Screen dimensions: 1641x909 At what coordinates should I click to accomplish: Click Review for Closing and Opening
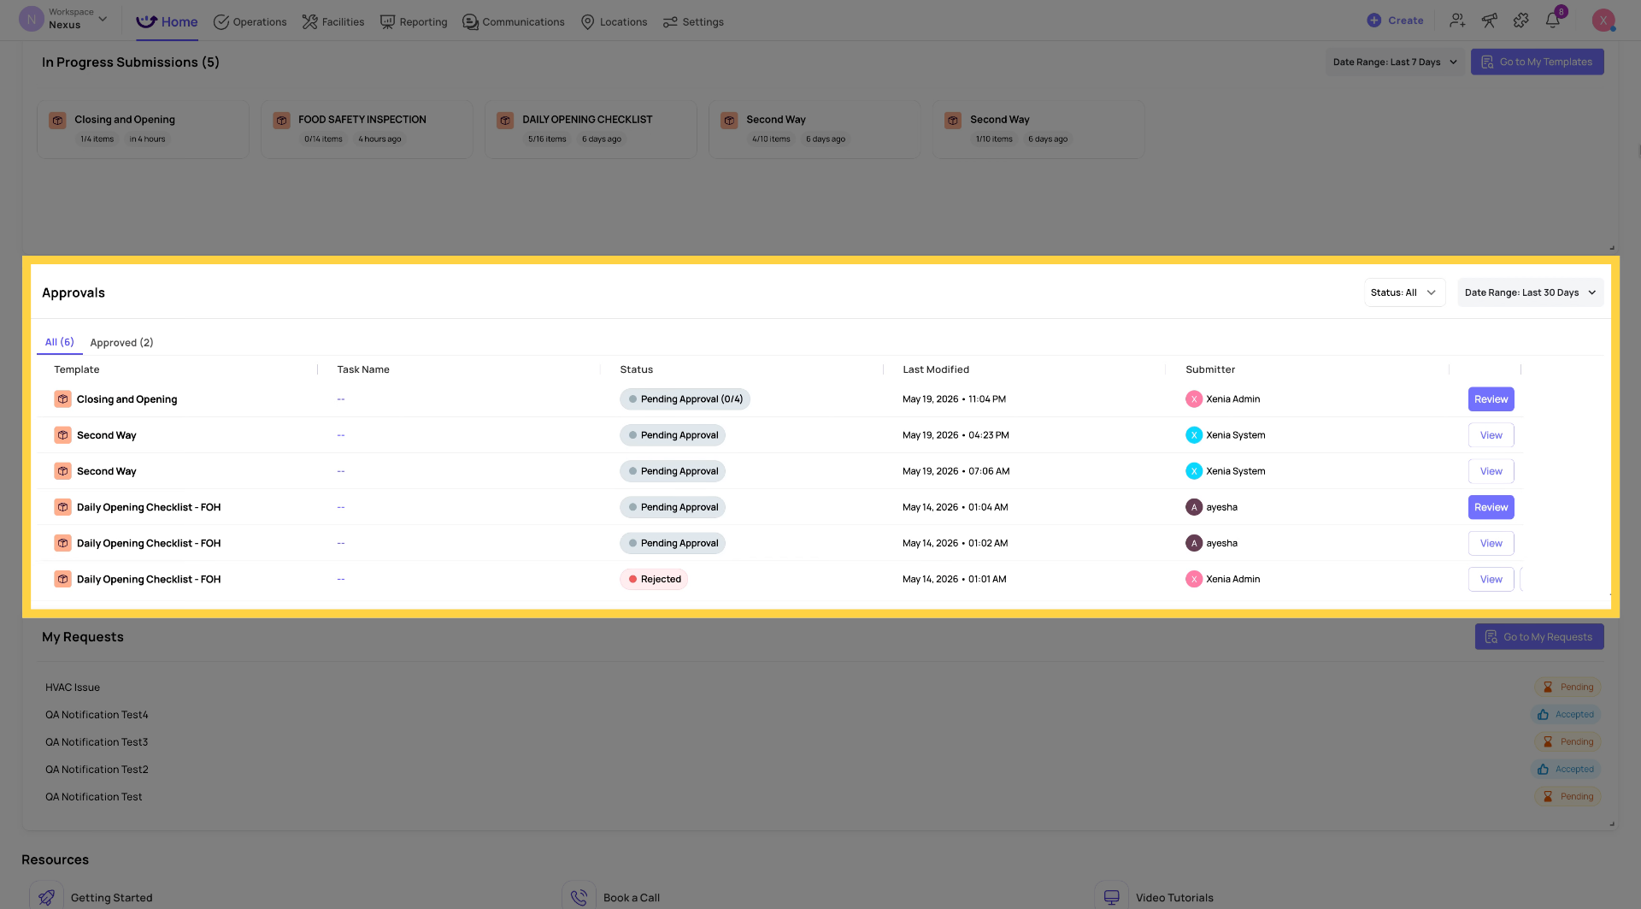coord(1491,399)
